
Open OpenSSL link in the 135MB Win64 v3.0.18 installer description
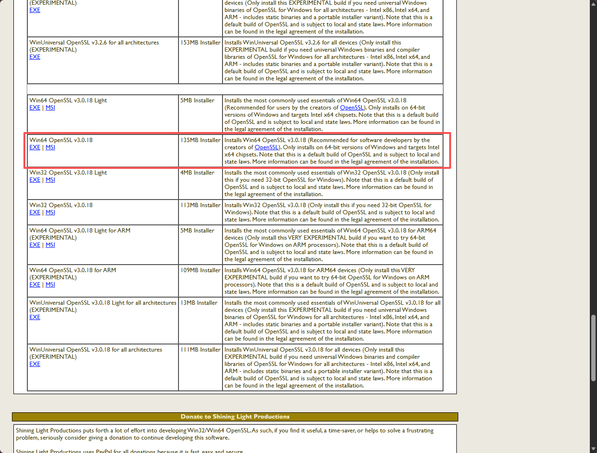(267, 147)
